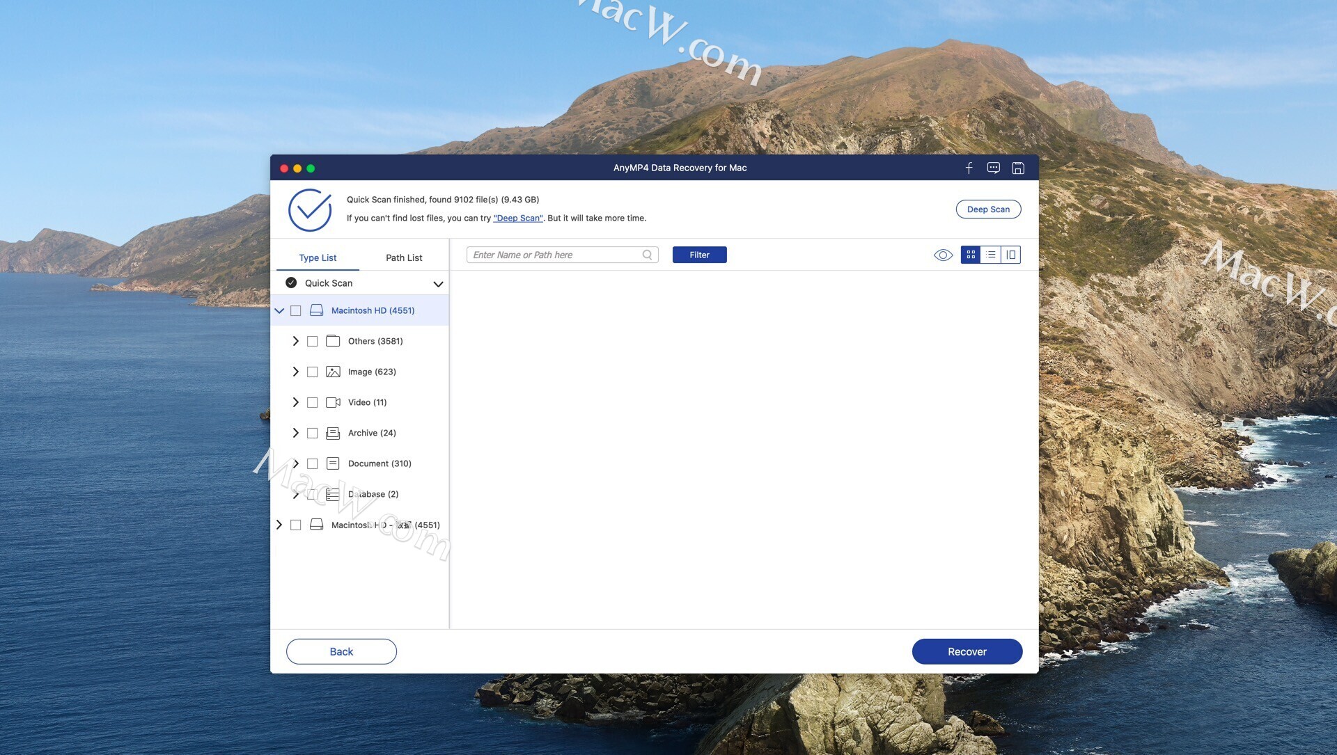The image size is (1337, 755).
Task: Expand the Document (310) category
Action: pos(295,463)
